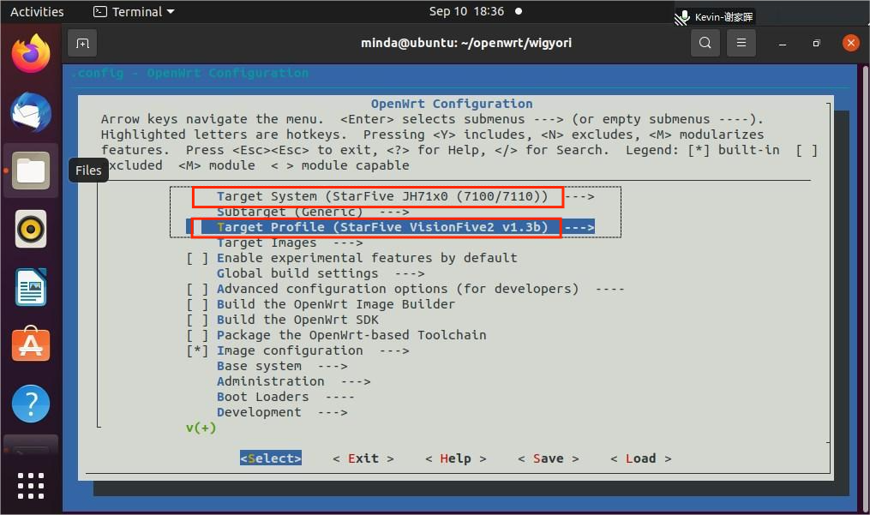Toggle Enable experimental features checkbox
The image size is (870, 515).
[x=197, y=258]
